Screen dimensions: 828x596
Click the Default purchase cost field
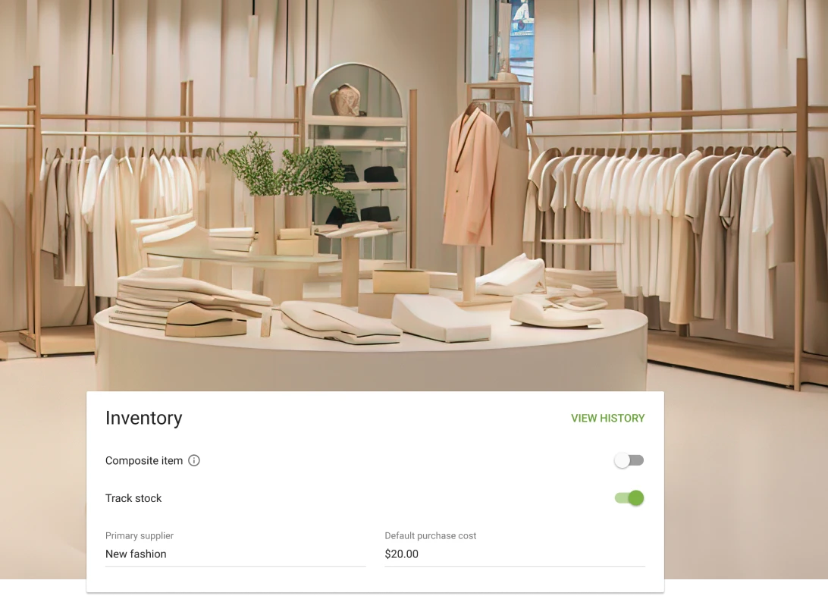[514, 554]
